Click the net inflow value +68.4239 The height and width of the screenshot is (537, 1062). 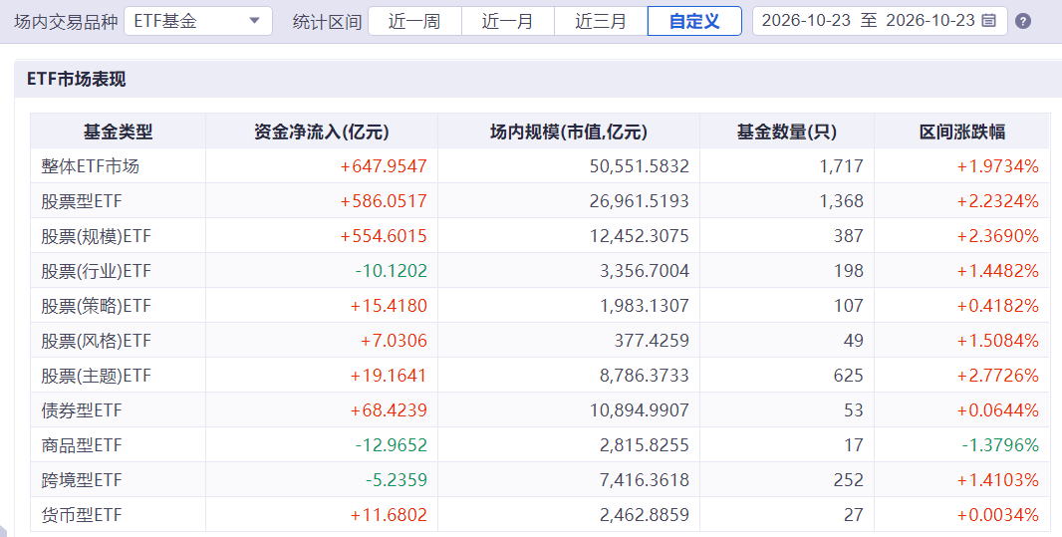pos(389,410)
